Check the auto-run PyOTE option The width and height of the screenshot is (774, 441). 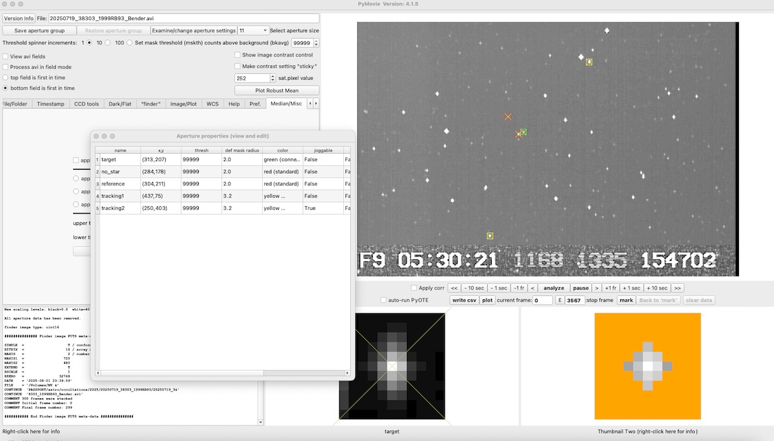tap(384, 300)
